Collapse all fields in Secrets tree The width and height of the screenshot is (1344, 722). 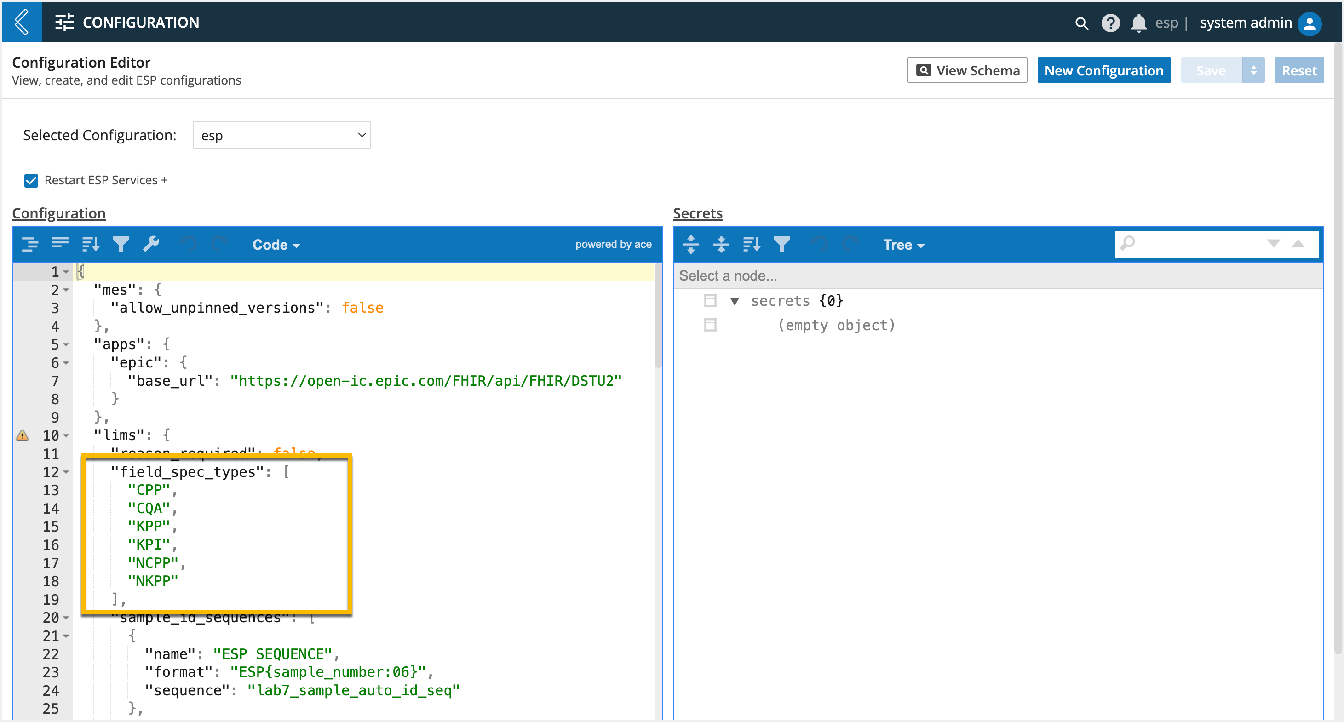721,244
